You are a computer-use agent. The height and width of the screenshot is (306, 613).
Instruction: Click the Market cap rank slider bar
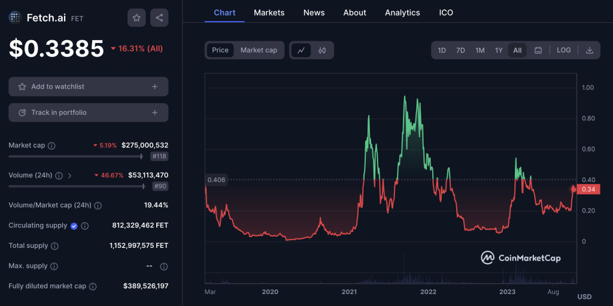pos(76,156)
